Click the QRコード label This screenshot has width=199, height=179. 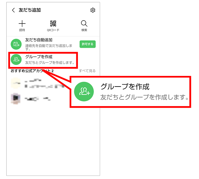[53, 30]
